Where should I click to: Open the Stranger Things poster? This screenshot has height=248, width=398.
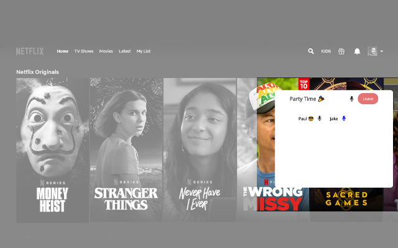pyautogui.click(x=126, y=150)
